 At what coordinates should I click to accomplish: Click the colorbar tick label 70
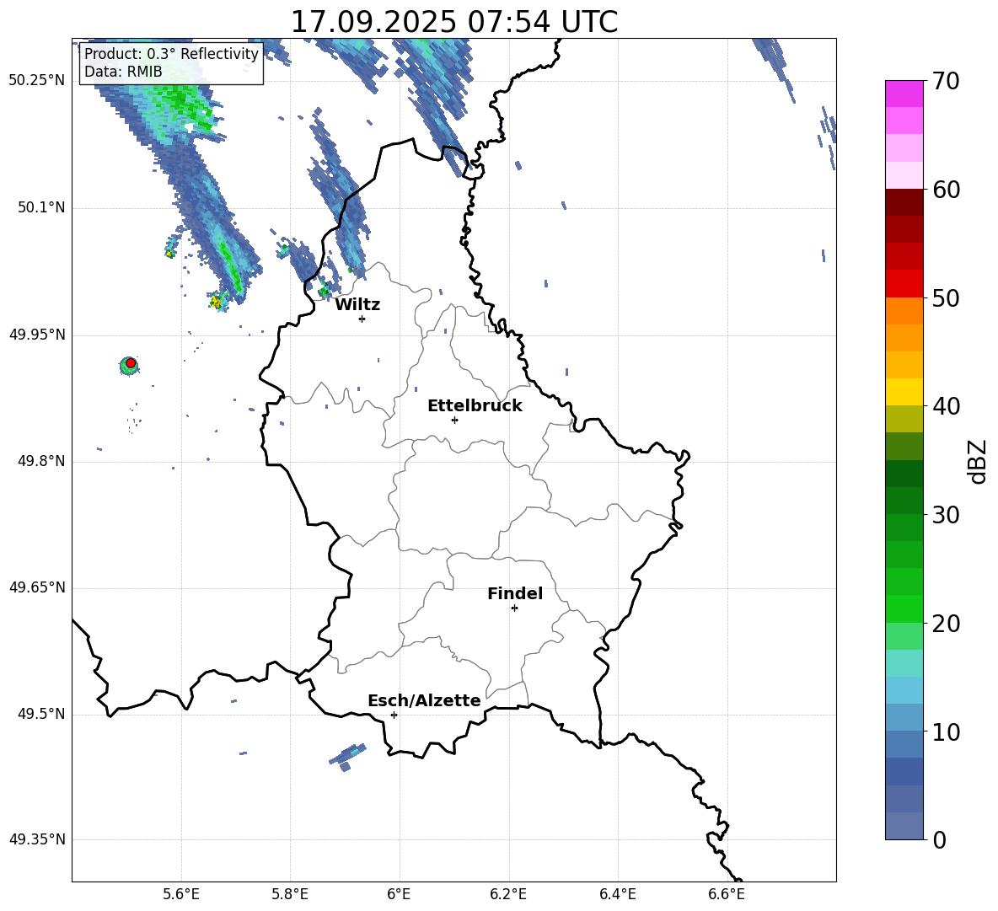point(946,81)
